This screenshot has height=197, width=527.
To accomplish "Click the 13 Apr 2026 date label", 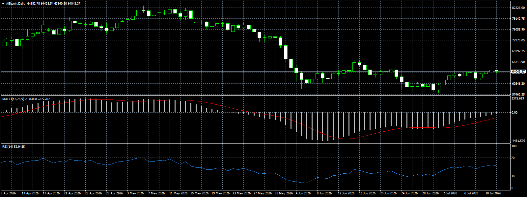I will [30, 193].
